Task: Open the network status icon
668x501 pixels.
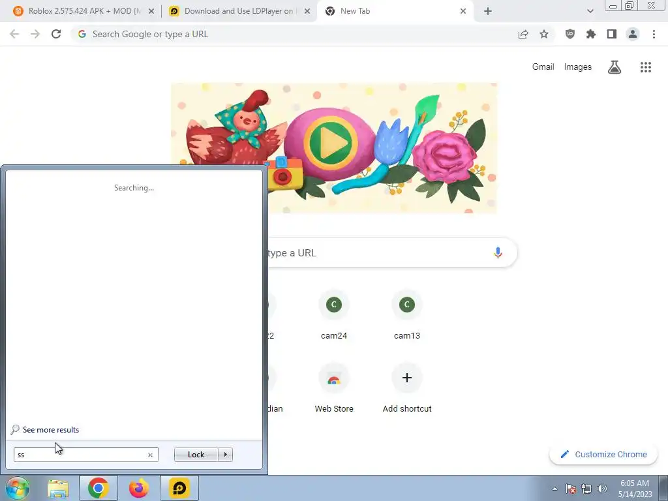Action: tap(586, 489)
